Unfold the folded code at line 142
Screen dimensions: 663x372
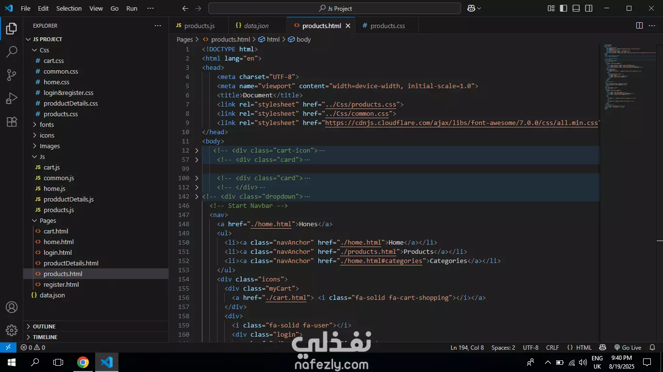[x=197, y=197]
